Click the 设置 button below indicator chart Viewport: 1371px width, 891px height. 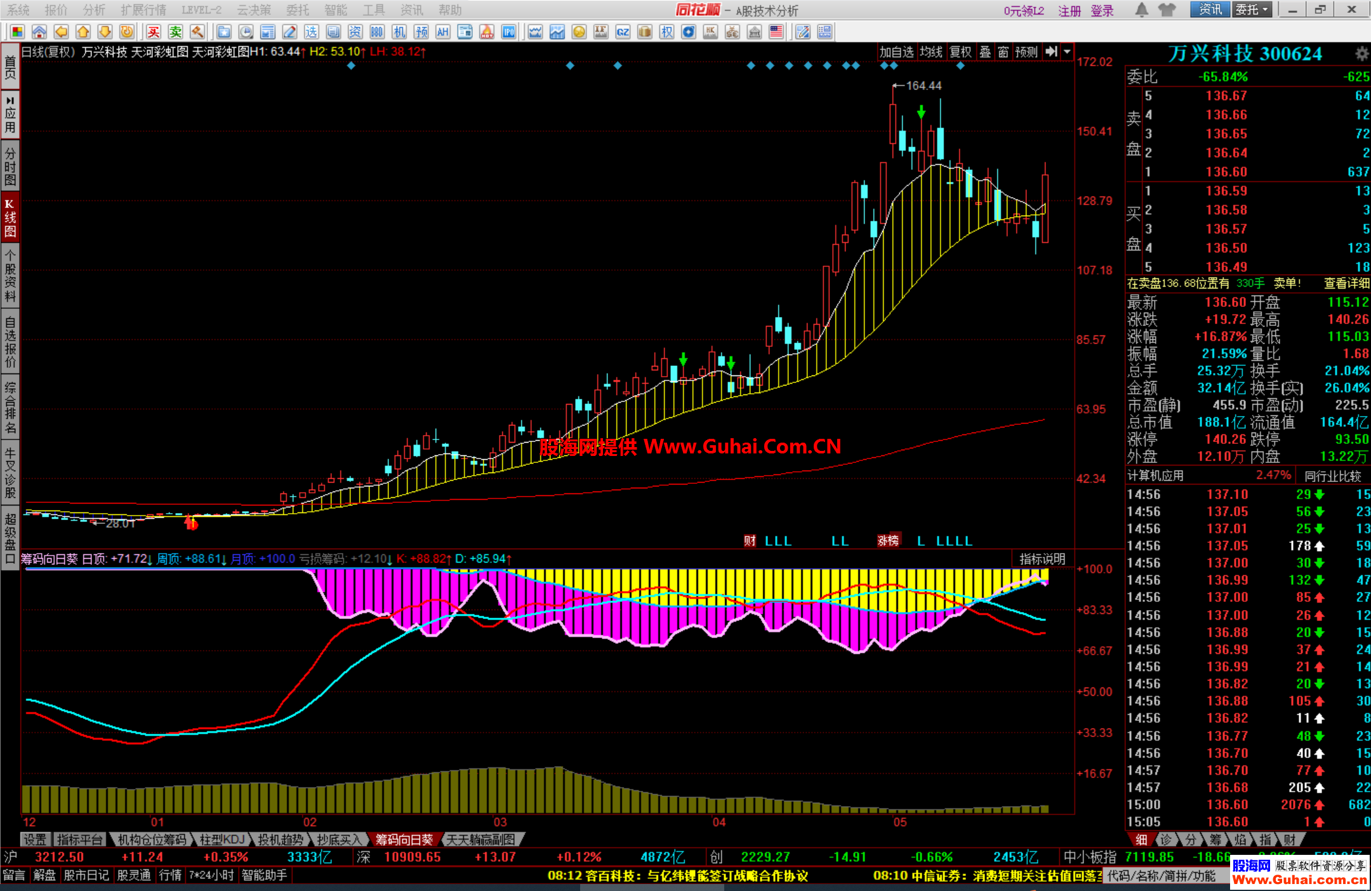click(35, 840)
